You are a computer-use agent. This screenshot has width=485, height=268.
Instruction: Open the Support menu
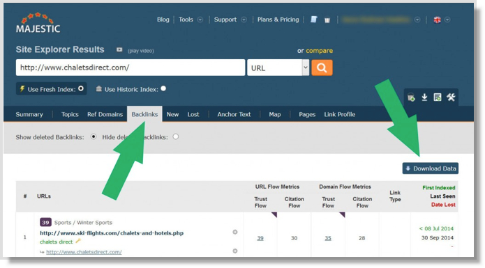tap(225, 19)
